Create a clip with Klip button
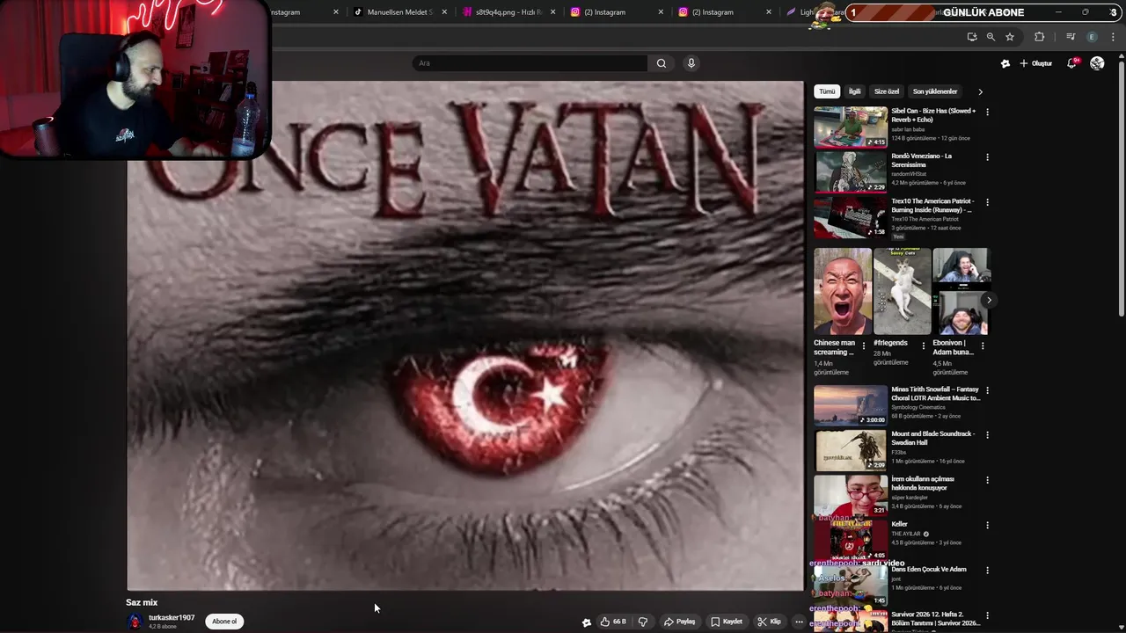The image size is (1126, 633). [769, 622]
